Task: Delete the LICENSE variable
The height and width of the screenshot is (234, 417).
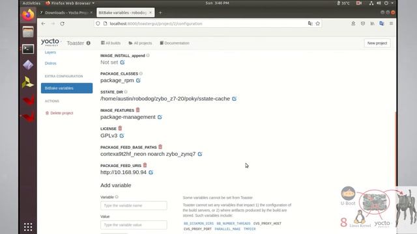Action: pyautogui.click(x=120, y=128)
